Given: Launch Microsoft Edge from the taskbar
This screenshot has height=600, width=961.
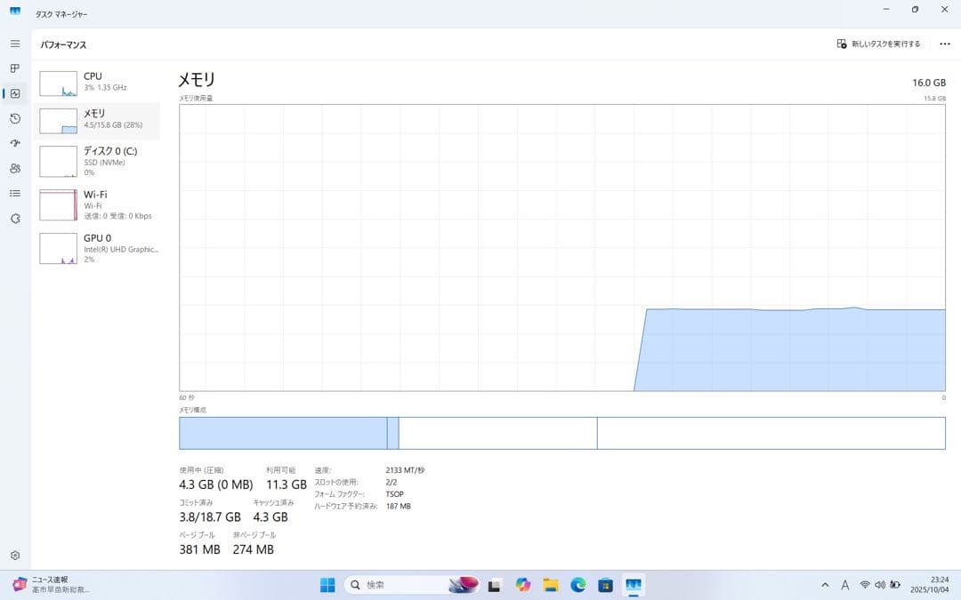Looking at the screenshot, I should 577,585.
